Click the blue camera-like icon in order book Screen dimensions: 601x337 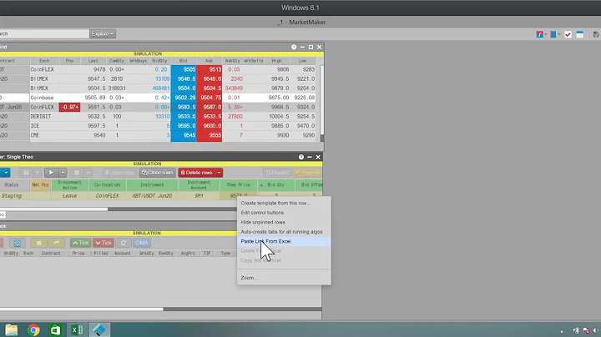tap(18, 243)
